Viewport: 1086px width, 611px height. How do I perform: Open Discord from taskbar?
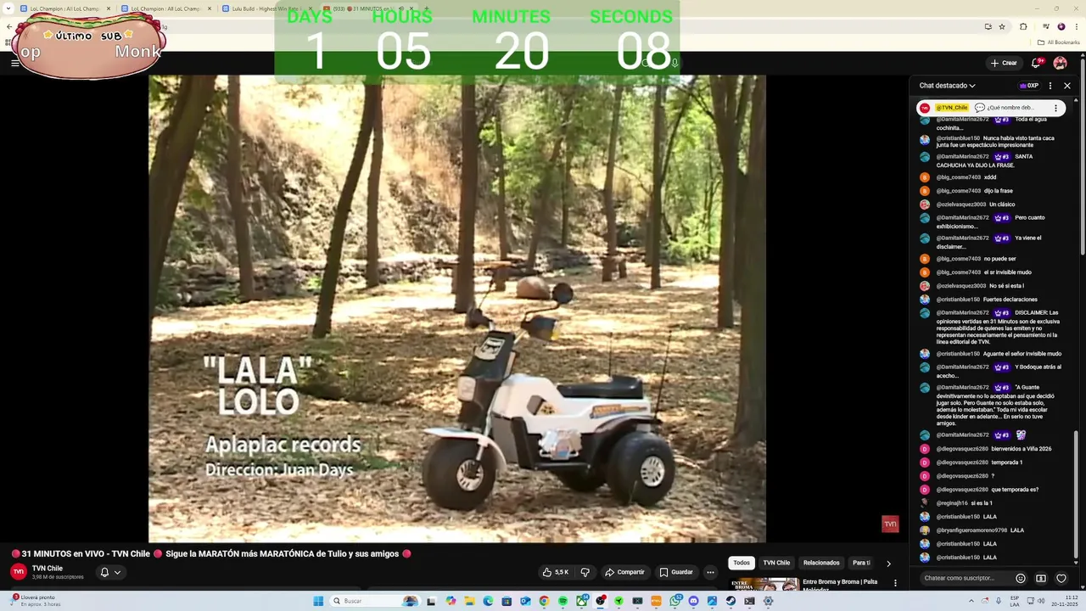693,601
